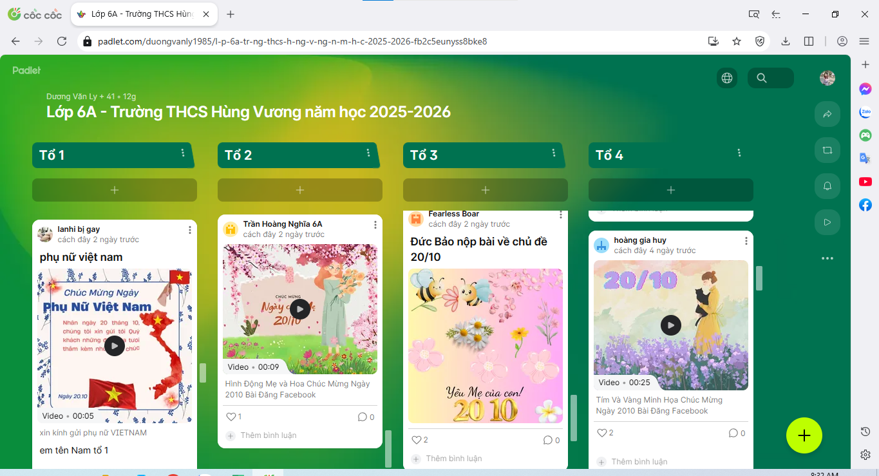
Task: Open the Cốc Cốc browser main menu
Action: (x=864, y=41)
